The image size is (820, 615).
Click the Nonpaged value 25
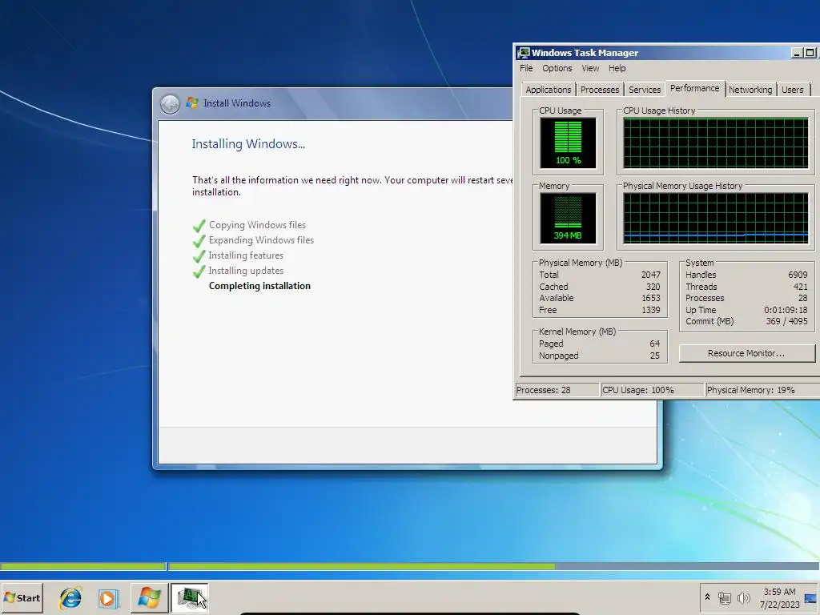tap(655, 356)
